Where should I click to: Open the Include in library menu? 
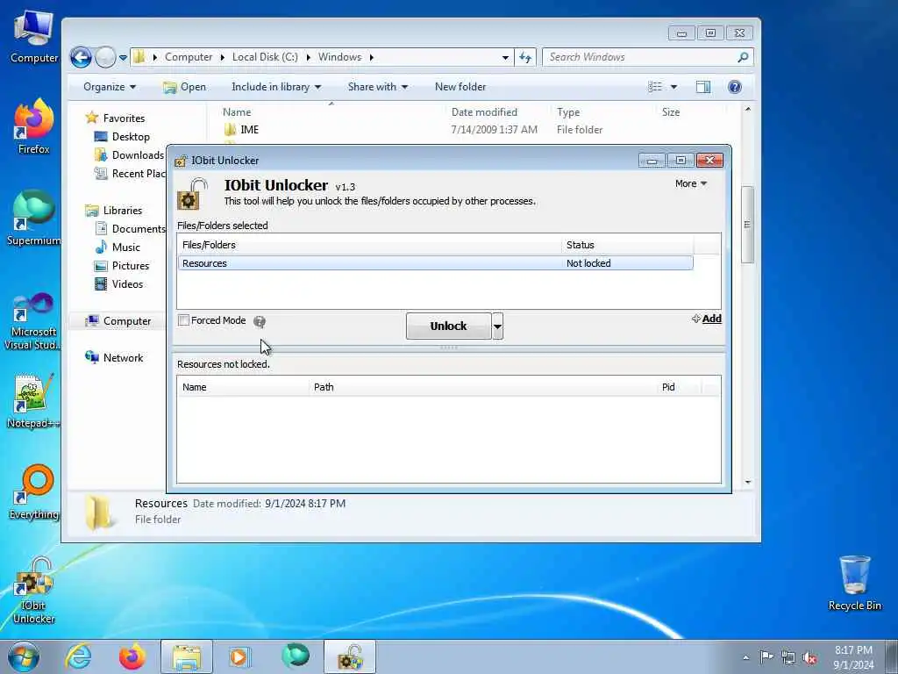276,87
